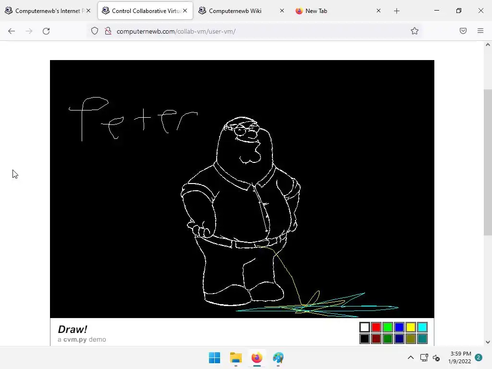
Task: Show hidden system tray icons
Action: pos(410,357)
